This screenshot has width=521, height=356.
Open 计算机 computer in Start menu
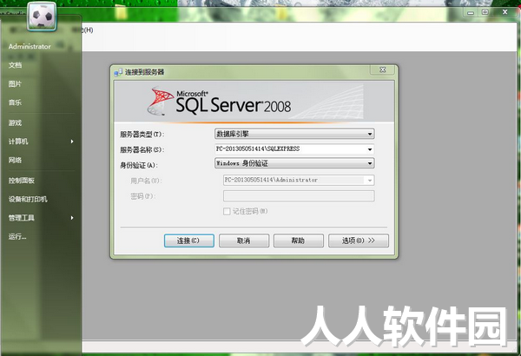click(18, 142)
